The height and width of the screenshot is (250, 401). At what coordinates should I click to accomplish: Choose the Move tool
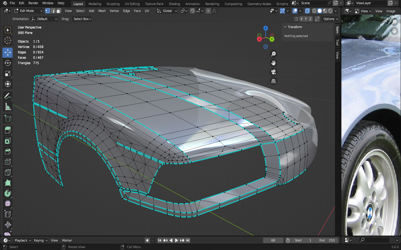(8, 52)
